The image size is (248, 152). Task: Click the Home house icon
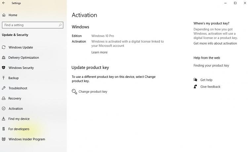click(4, 15)
